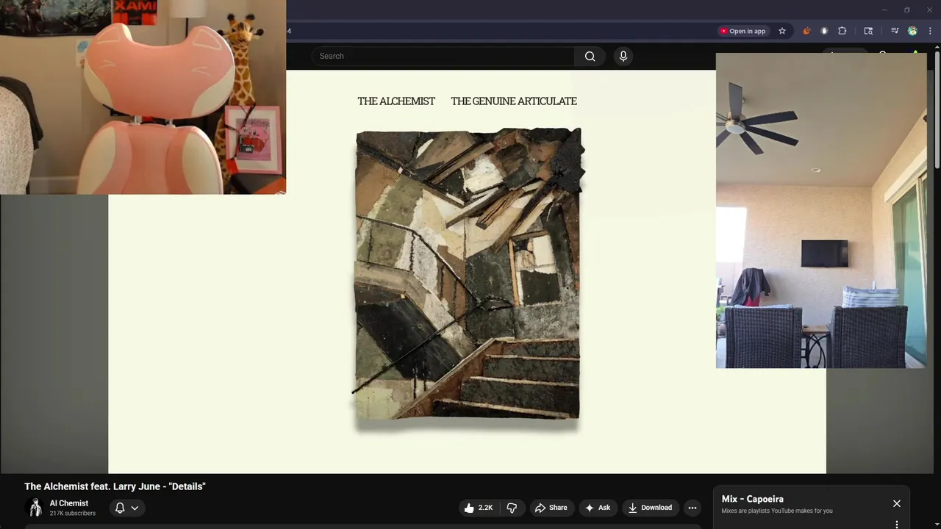Bookmark this page with the star icon
This screenshot has height=529, width=941.
point(782,31)
